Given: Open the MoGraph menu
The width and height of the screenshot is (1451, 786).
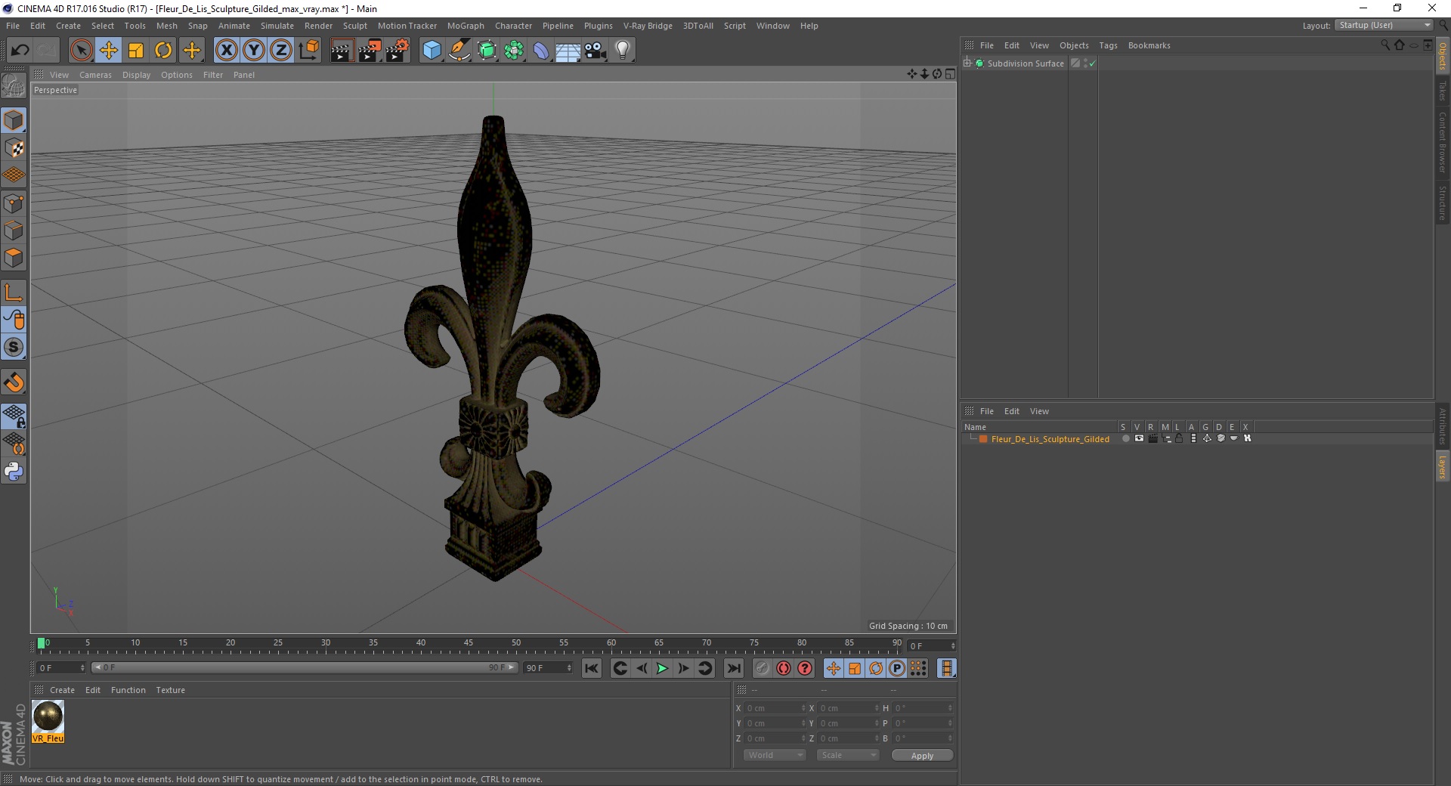Looking at the screenshot, I should (x=466, y=26).
